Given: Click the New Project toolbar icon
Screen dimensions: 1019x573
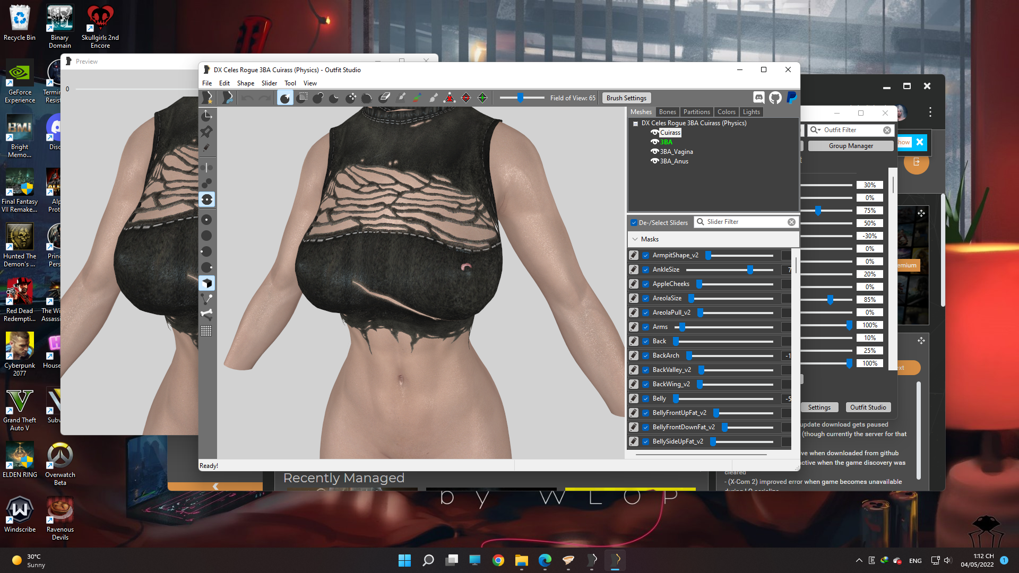Looking at the screenshot, I should [x=208, y=98].
